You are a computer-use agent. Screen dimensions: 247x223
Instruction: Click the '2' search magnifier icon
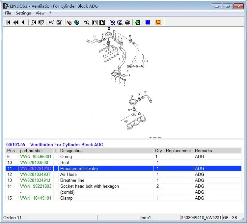point(120,22)
